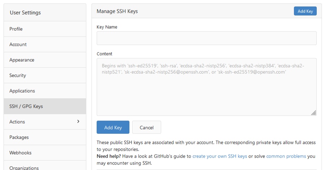Expand the Actions submenu chevron arrow
This screenshot has width=324, height=170.
[x=78, y=121]
